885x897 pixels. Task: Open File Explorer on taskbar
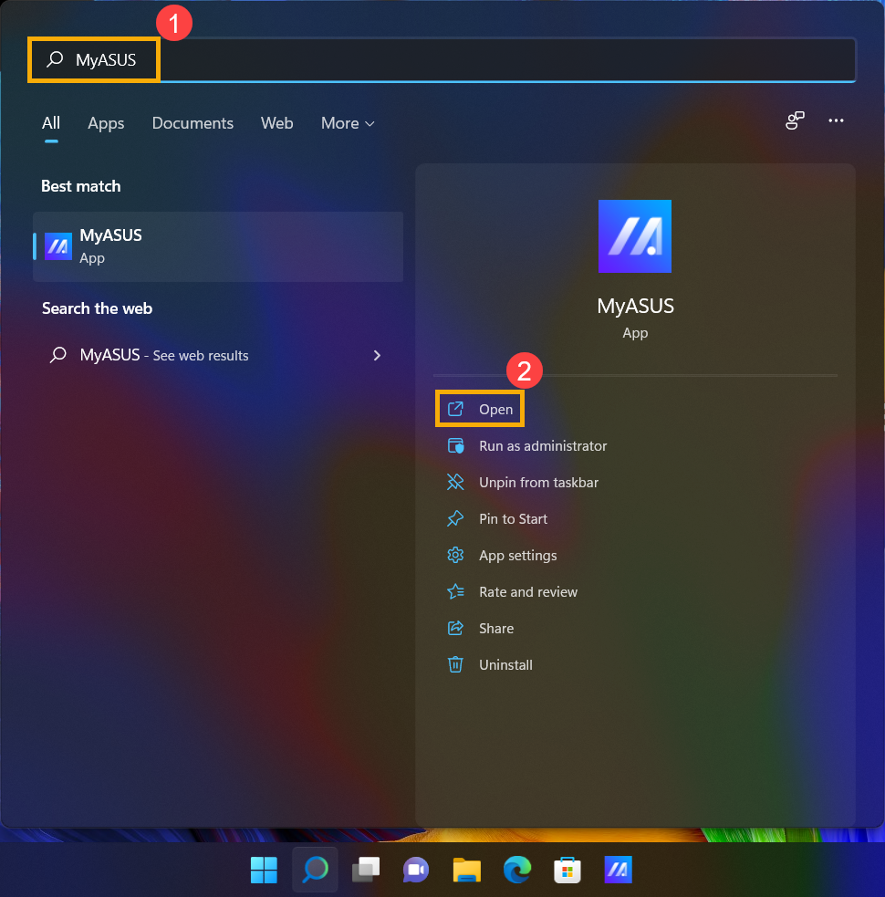[467, 871]
